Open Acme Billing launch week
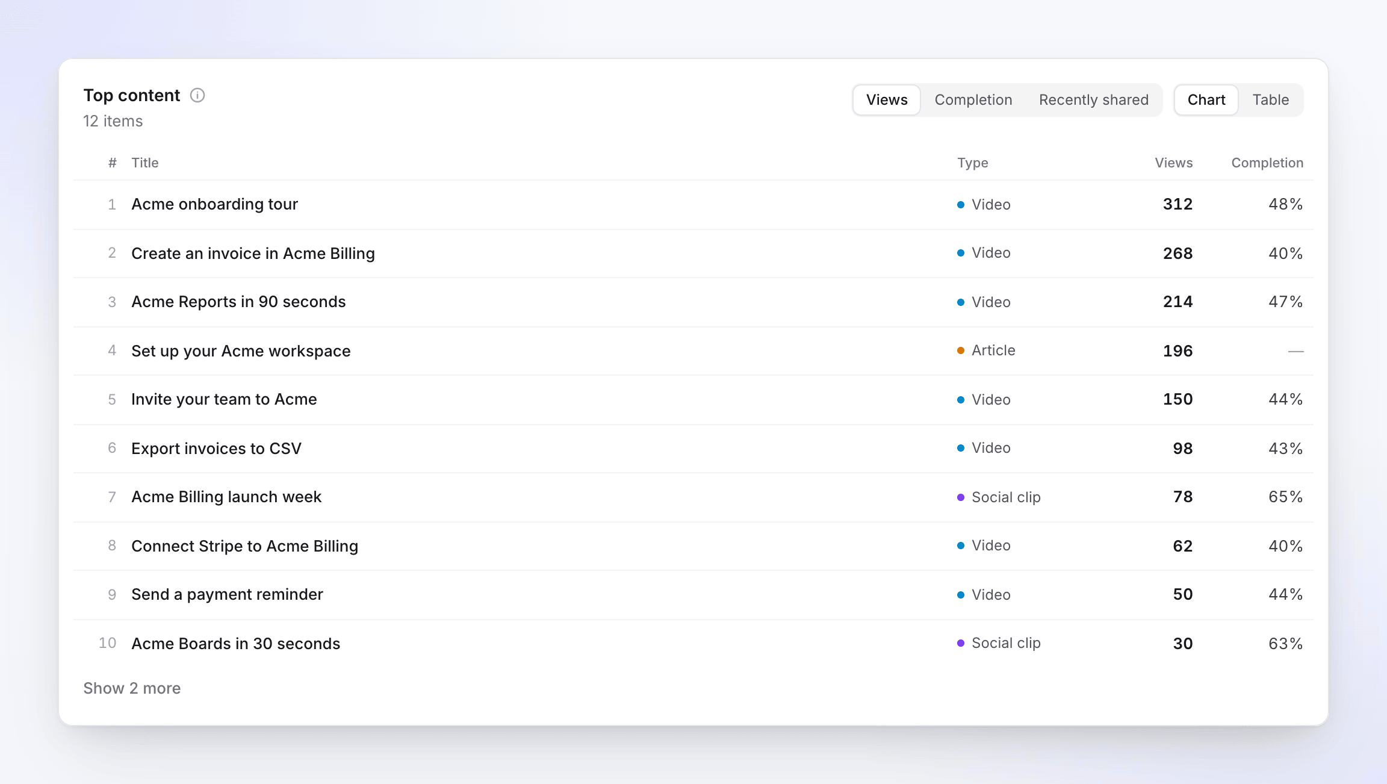Image resolution: width=1387 pixels, height=784 pixels. click(x=226, y=497)
